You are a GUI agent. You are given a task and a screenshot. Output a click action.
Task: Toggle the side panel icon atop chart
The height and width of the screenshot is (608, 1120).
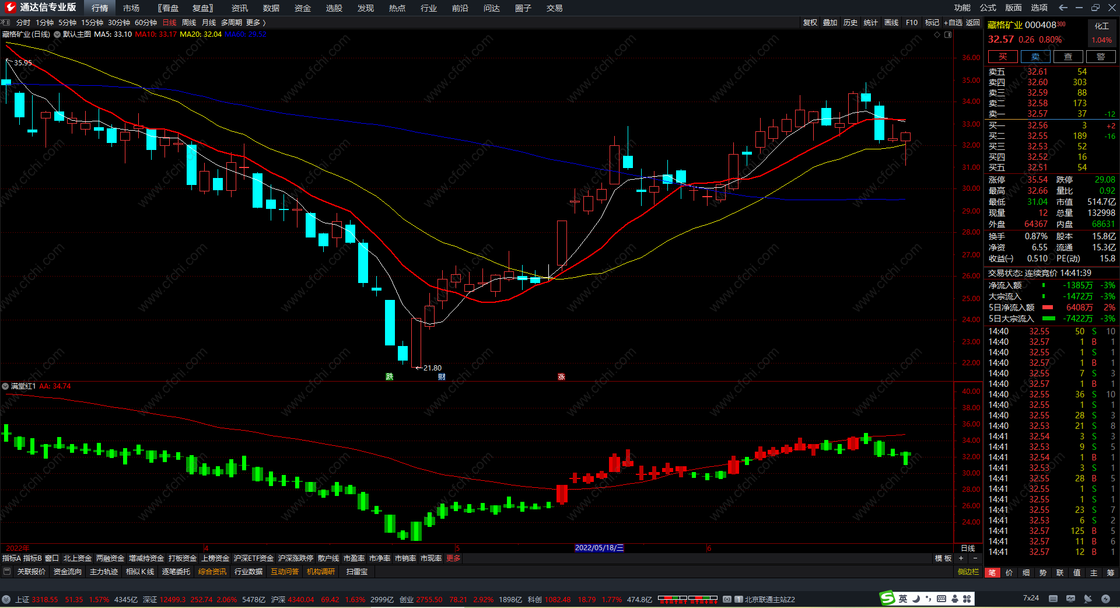point(948,34)
